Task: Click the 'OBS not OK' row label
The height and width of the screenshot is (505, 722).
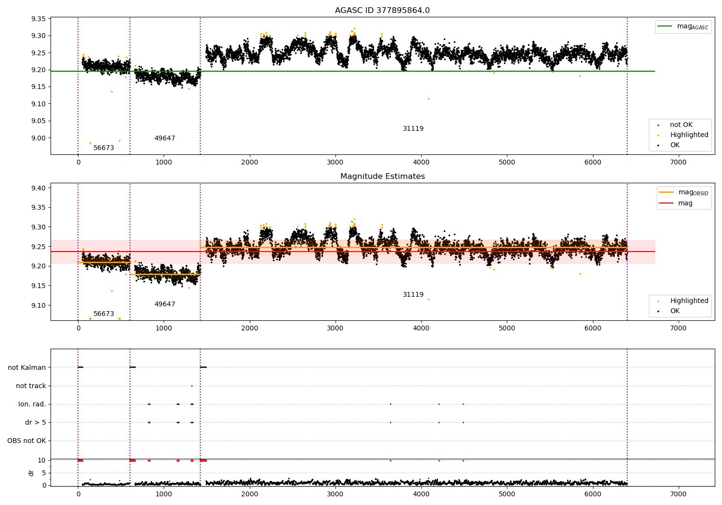Action: 26,441
